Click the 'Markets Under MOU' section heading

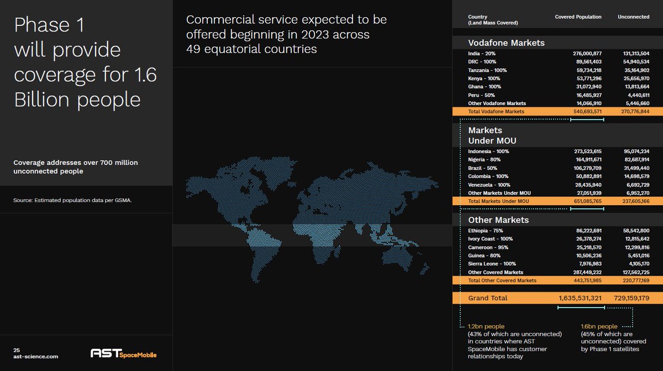pos(492,135)
